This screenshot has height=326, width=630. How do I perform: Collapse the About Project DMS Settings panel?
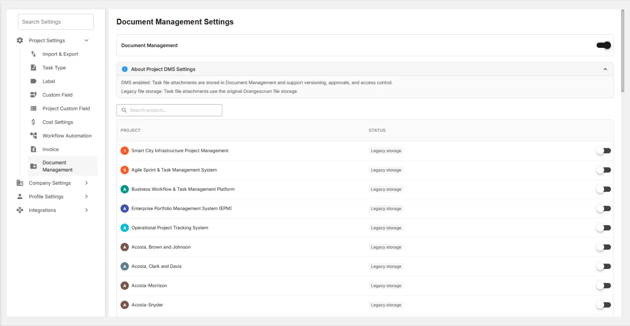[605, 69]
